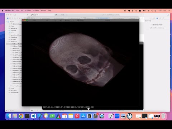
Task: Open System Settings from the Dock
Action: (96, 116)
